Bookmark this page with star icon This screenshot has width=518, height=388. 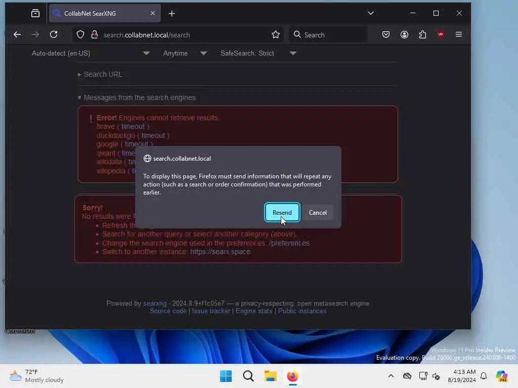[276, 35]
